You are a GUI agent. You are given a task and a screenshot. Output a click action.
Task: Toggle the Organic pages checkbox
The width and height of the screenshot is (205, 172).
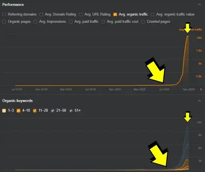[4, 22]
